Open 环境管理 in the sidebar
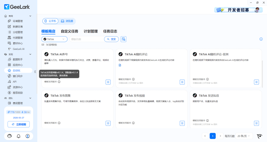The height and width of the screenshot is (142, 267). [18, 21]
